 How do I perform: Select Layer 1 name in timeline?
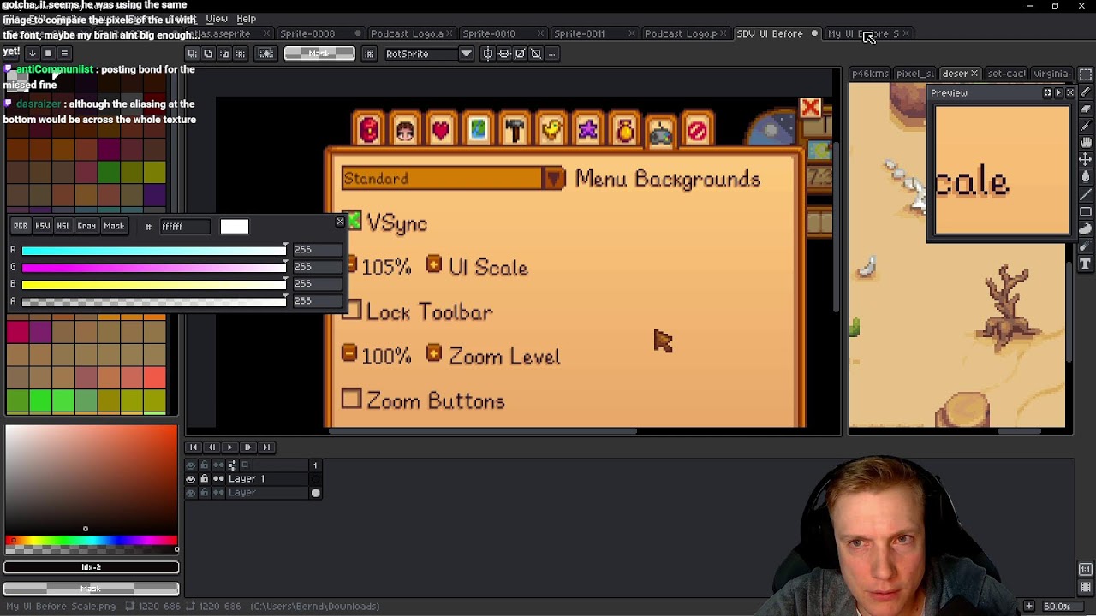[x=246, y=479]
